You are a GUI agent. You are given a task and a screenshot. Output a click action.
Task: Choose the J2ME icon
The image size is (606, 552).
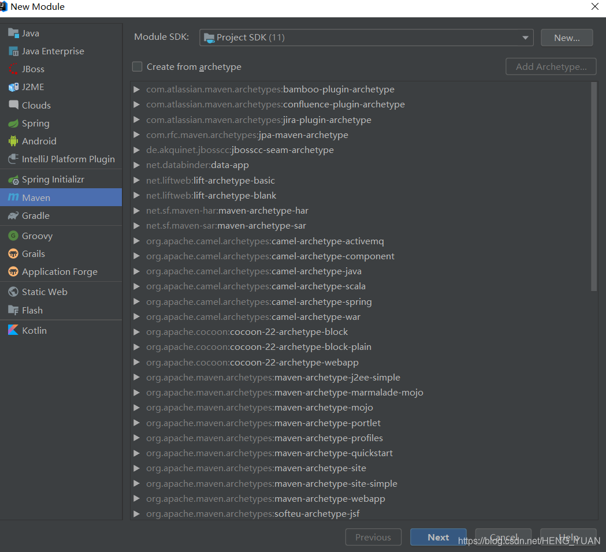coord(13,87)
